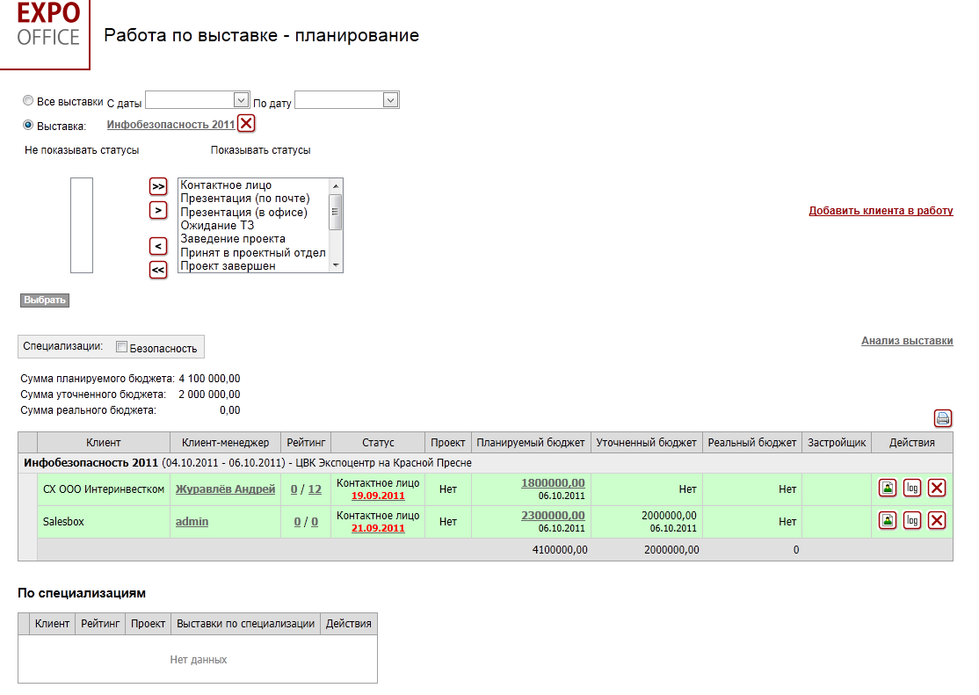Image resolution: width=979 pixels, height=695 pixels.
Task: Open image icon in СХ ООО Интеринвестком row
Action: point(888,489)
